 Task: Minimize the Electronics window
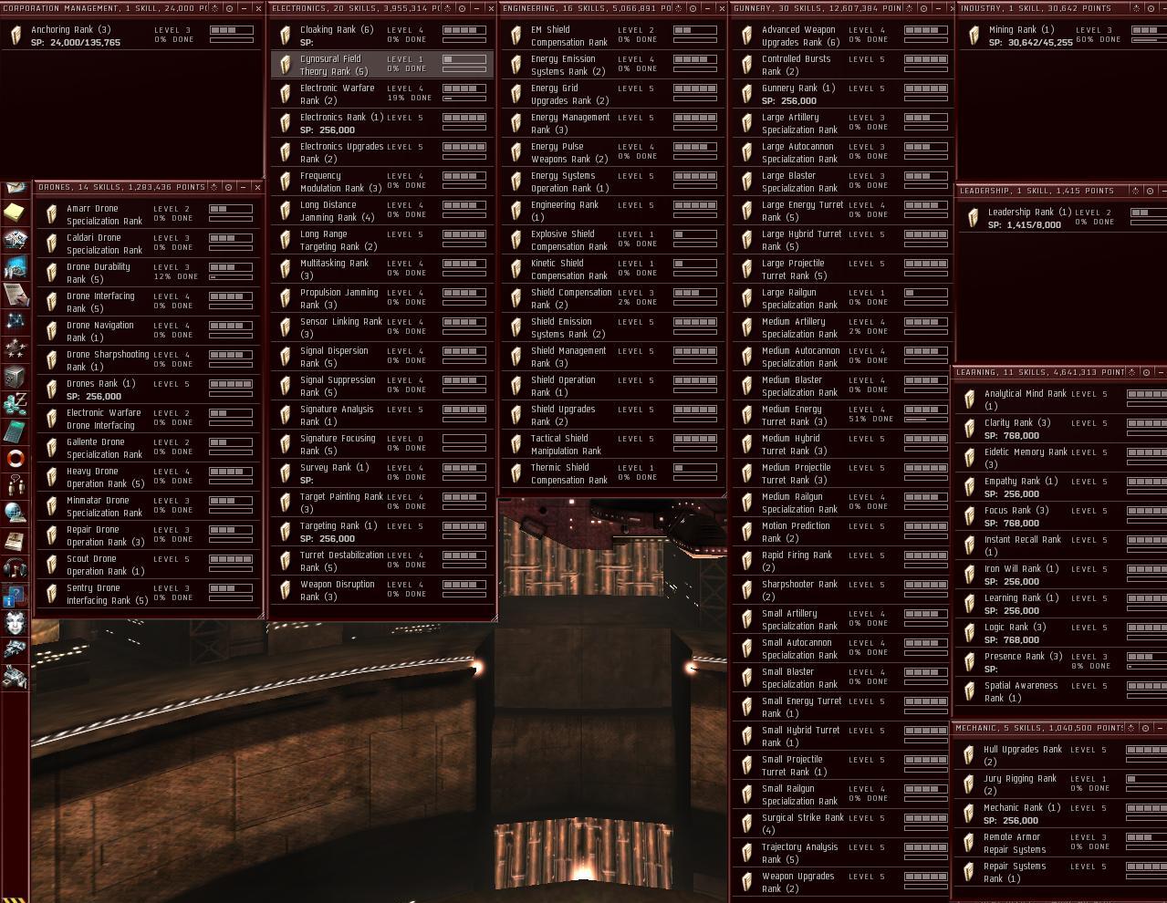[x=475, y=8]
